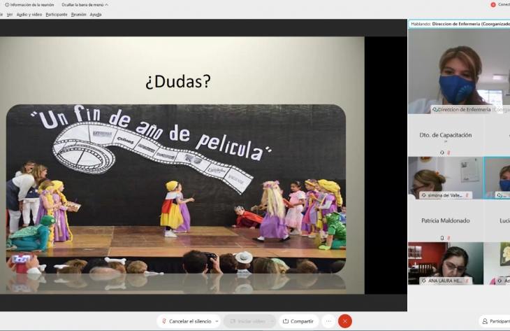This screenshot has width=510, height=331.
Task: Expand the video options dropdown arrow
Action: (x=272, y=321)
